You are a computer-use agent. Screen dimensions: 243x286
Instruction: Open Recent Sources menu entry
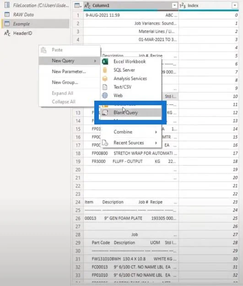click(131, 143)
